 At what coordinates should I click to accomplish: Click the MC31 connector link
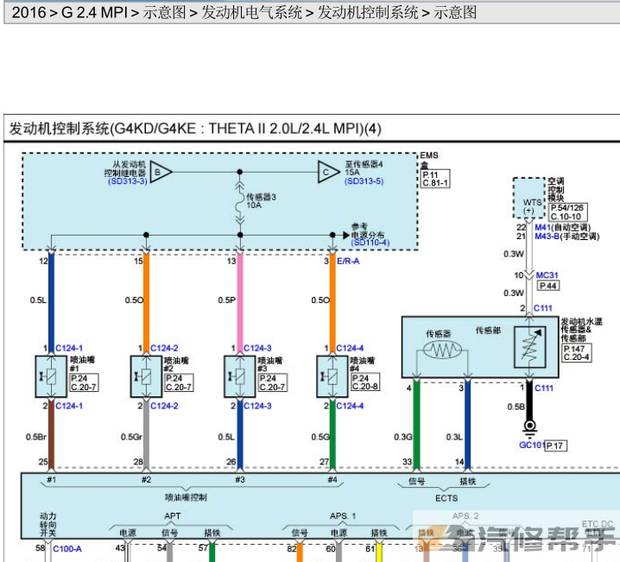547,275
